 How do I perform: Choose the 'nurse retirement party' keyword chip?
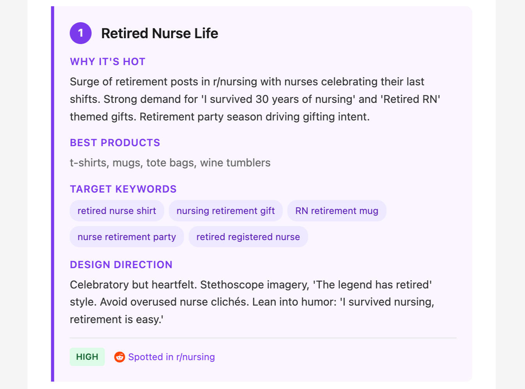tap(127, 237)
